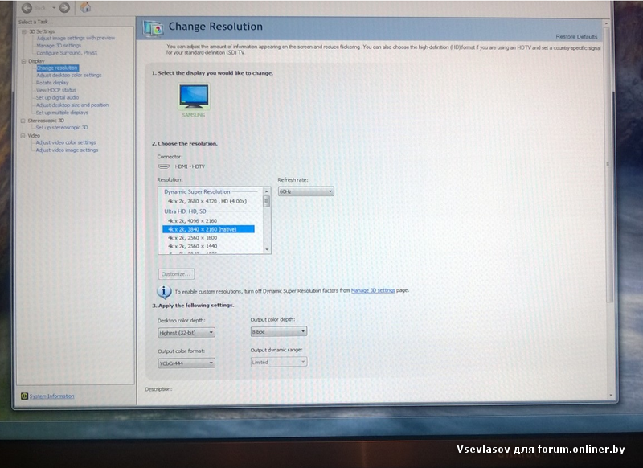Open Set up multiple displays task
643x468 pixels.
click(x=62, y=113)
